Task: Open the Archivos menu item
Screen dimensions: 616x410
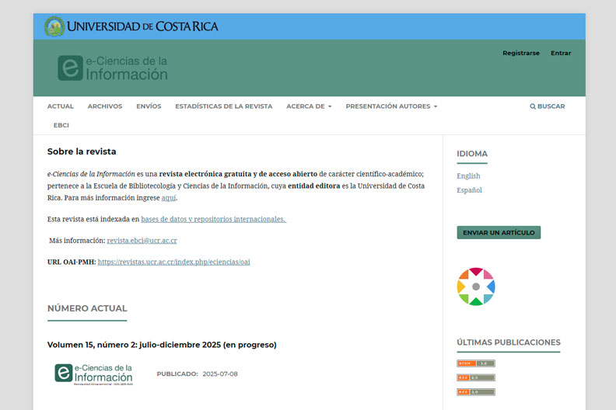Action: pos(105,106)
